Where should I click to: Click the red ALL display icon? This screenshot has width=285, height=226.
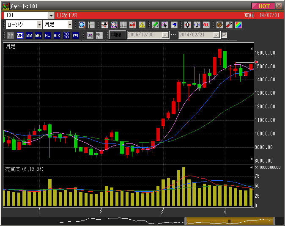pyautogui.click(x=206, y=25)
